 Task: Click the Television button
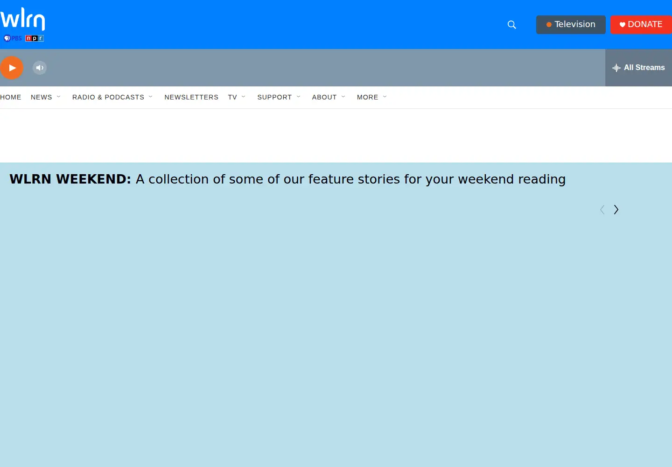tap(571, 25)
